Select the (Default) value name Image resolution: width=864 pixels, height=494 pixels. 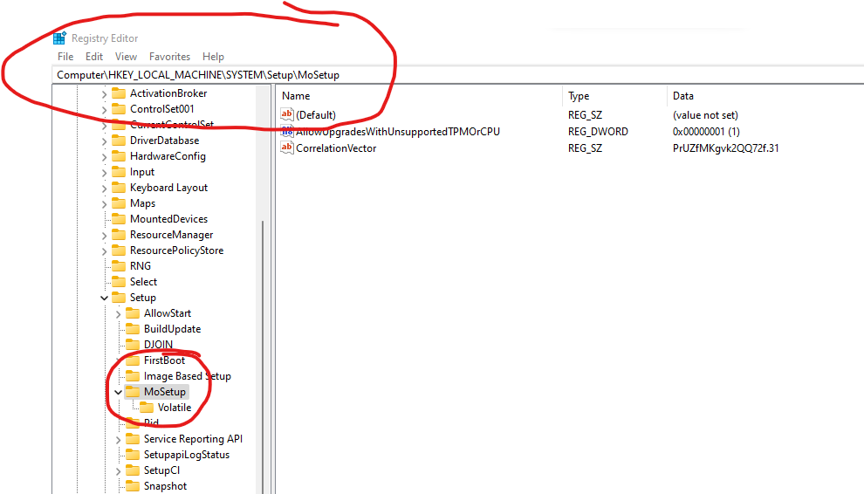coord(316,115)
